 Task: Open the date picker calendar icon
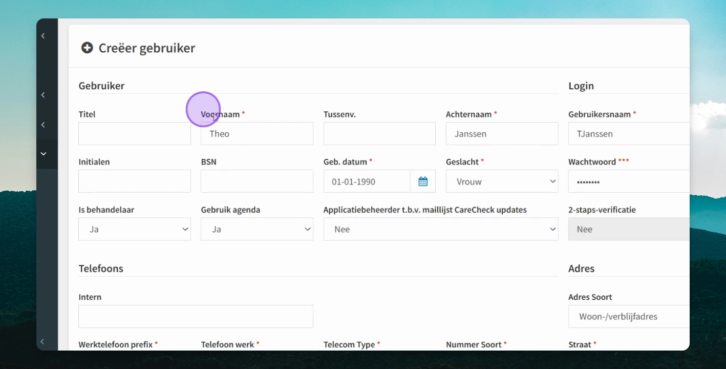[423, 181]
